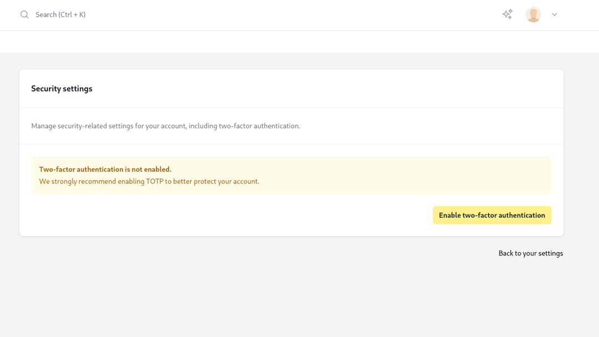Click the yellow alert banner
Screen dimensions: 599x337
click(291, 175)
